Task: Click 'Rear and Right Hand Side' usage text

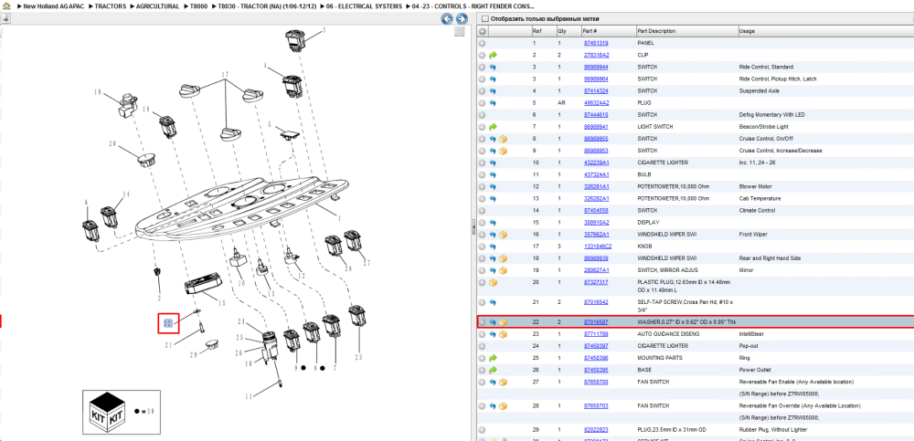Action: click(x=770, y=258)
